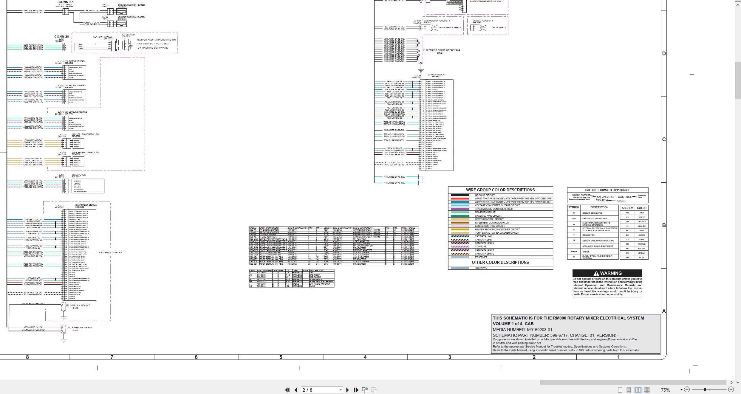Click the (7) ROOF DISPLAY label
The height and width of the screenshot is (394, 741).
pyautogui.click(x=437, y=75)
